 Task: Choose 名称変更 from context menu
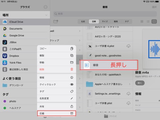(x=57, y=98)
